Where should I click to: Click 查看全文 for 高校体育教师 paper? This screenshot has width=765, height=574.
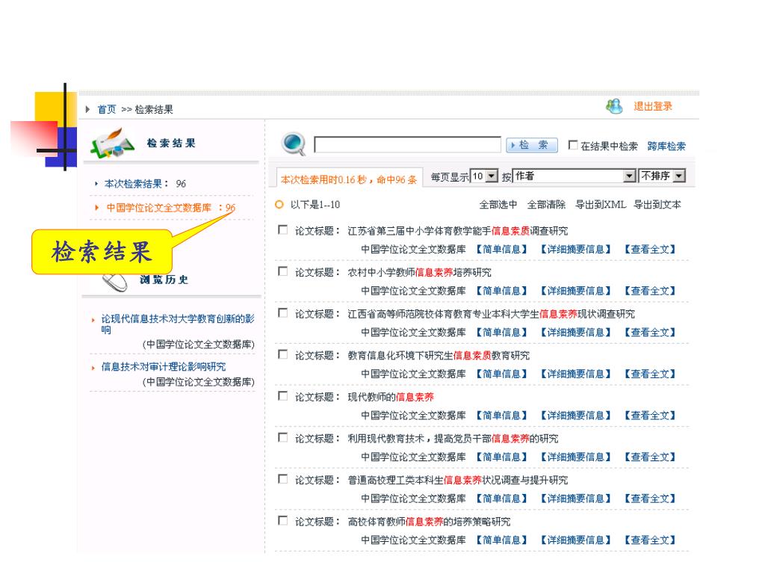tap(651, 540)
